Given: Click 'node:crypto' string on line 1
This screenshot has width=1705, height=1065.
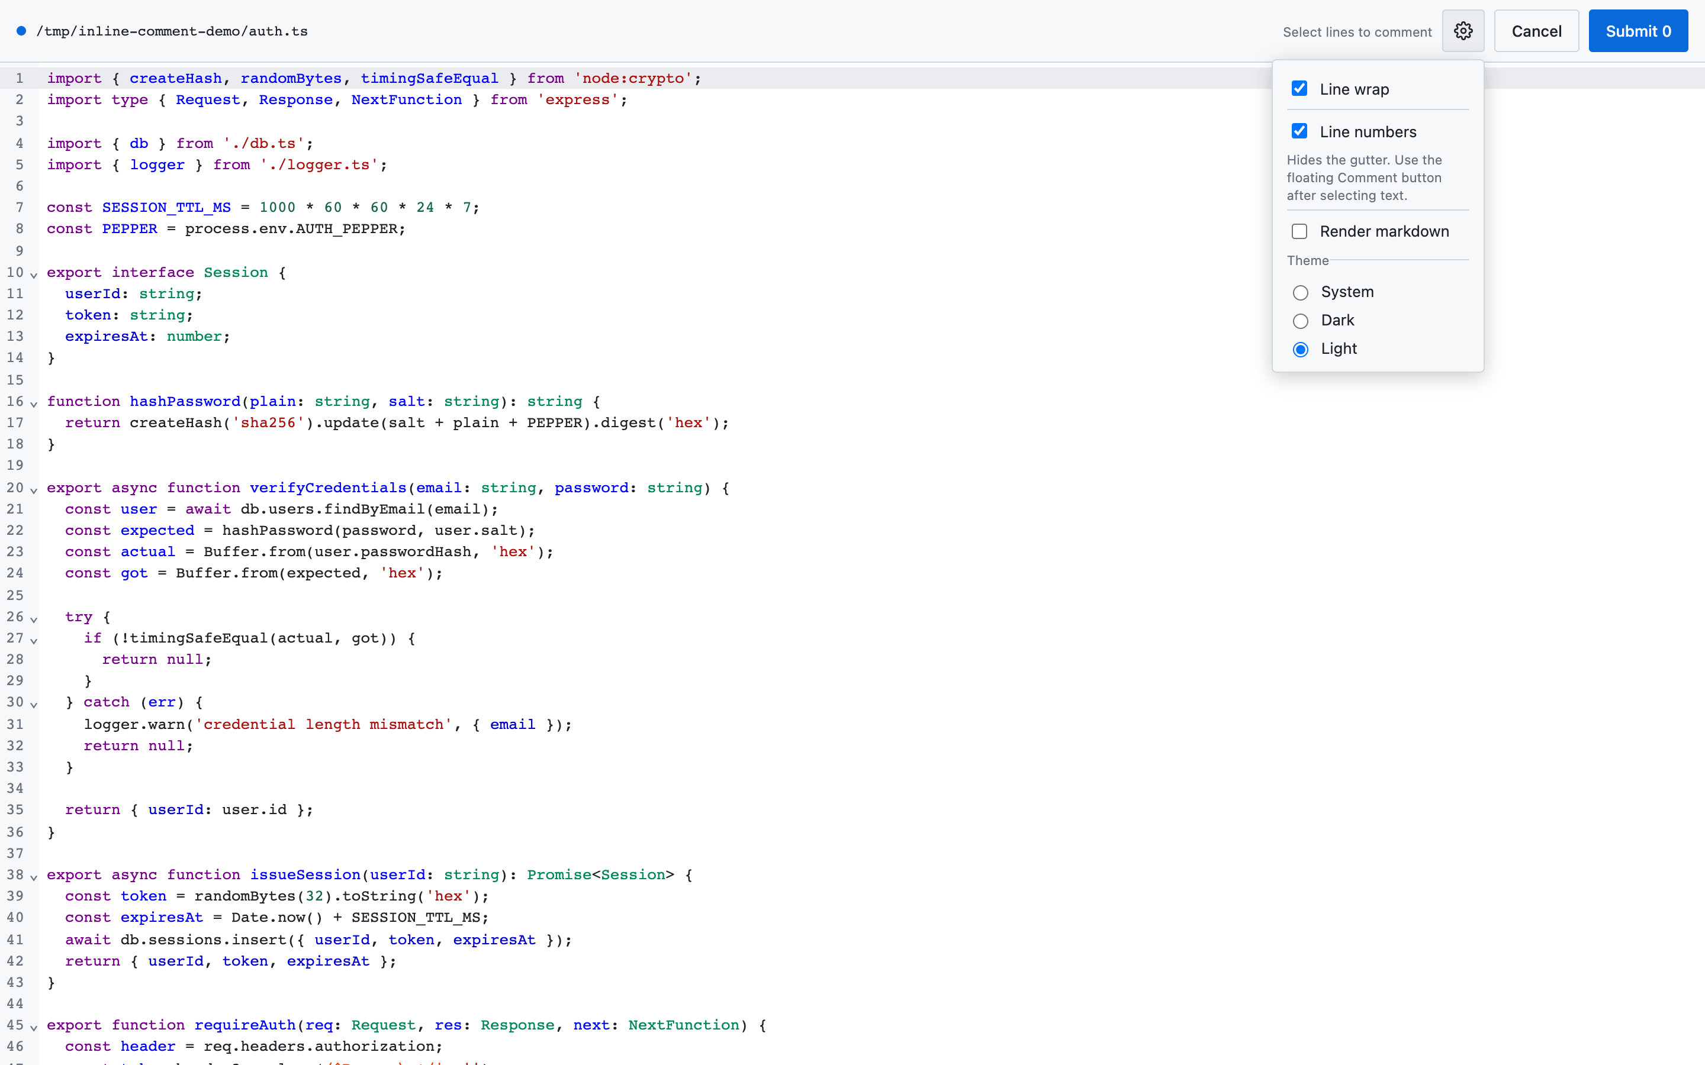Looking at the screenshot, I should click(633, 78).
